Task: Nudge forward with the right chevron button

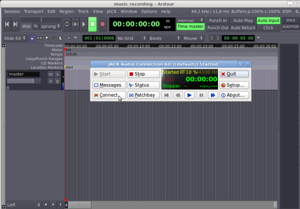Action: pyautogui.click(x=217, y=38)
